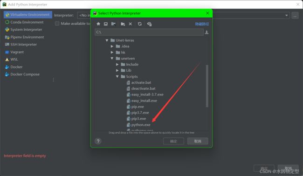The image size is (303, 176).
Task: Close the Select Python Interpreter dialog
Action: click(x=207, y=13)
